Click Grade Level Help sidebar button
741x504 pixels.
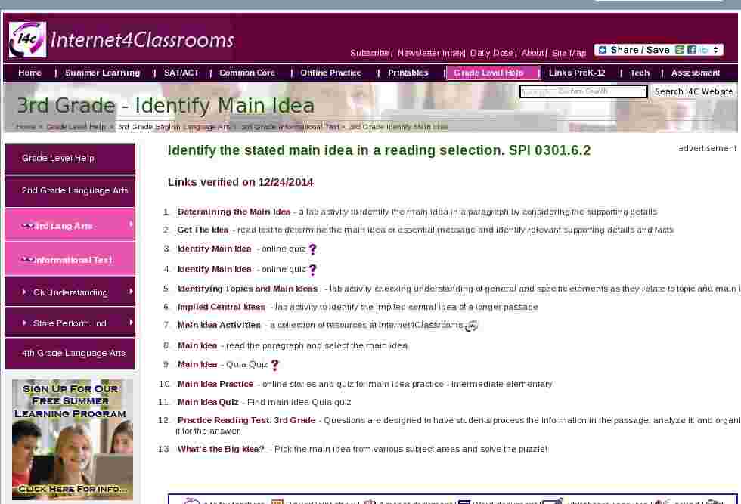(x=70, y=158)
